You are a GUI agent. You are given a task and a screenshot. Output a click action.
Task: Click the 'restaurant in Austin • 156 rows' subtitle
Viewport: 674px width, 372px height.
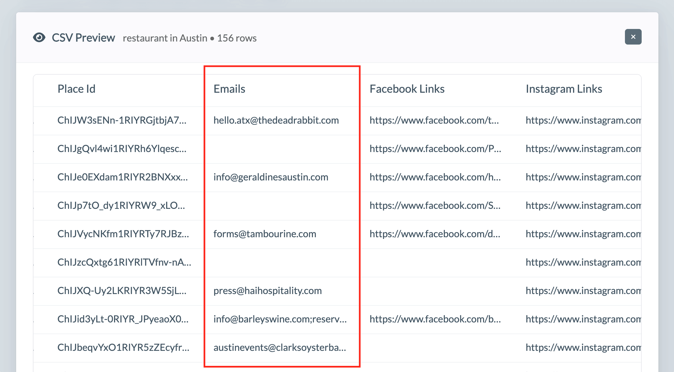(x=190, y=38)
